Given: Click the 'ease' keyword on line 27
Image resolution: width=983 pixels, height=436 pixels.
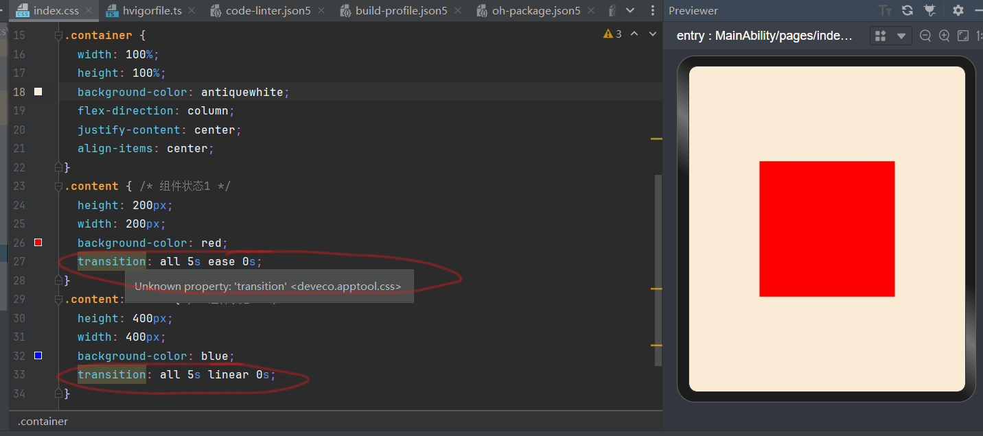Looking at the screenshot, I should click(222, 262).
